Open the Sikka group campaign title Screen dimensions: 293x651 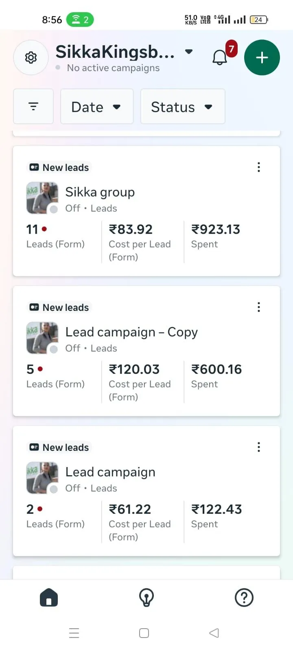100,192
